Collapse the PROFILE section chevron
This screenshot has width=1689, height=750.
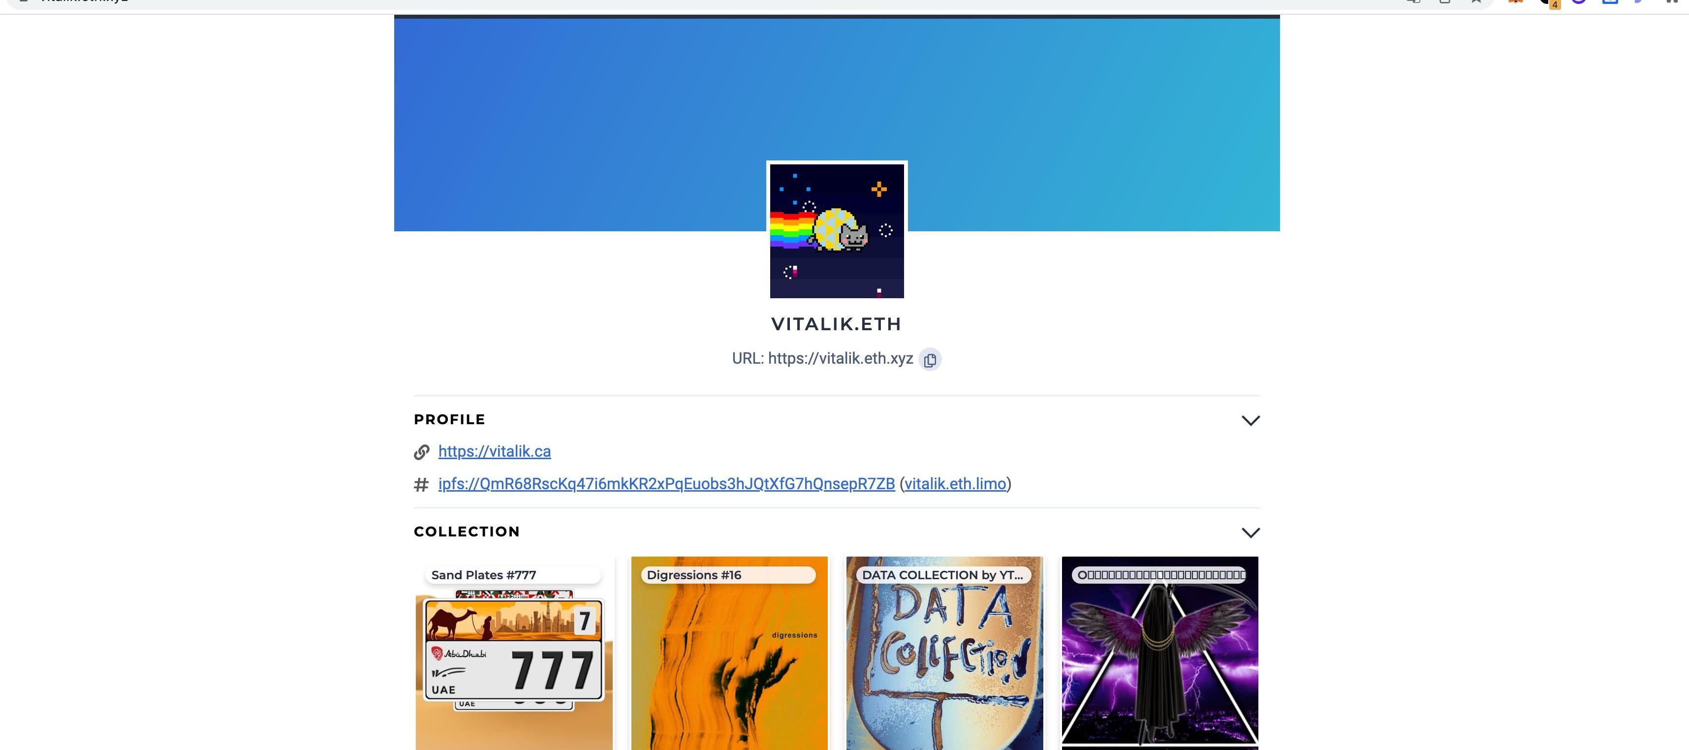pos(1251,420)
